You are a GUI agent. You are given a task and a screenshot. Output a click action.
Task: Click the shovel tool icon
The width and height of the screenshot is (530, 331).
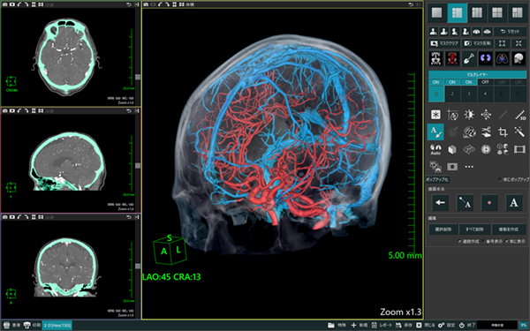[469, 58]
